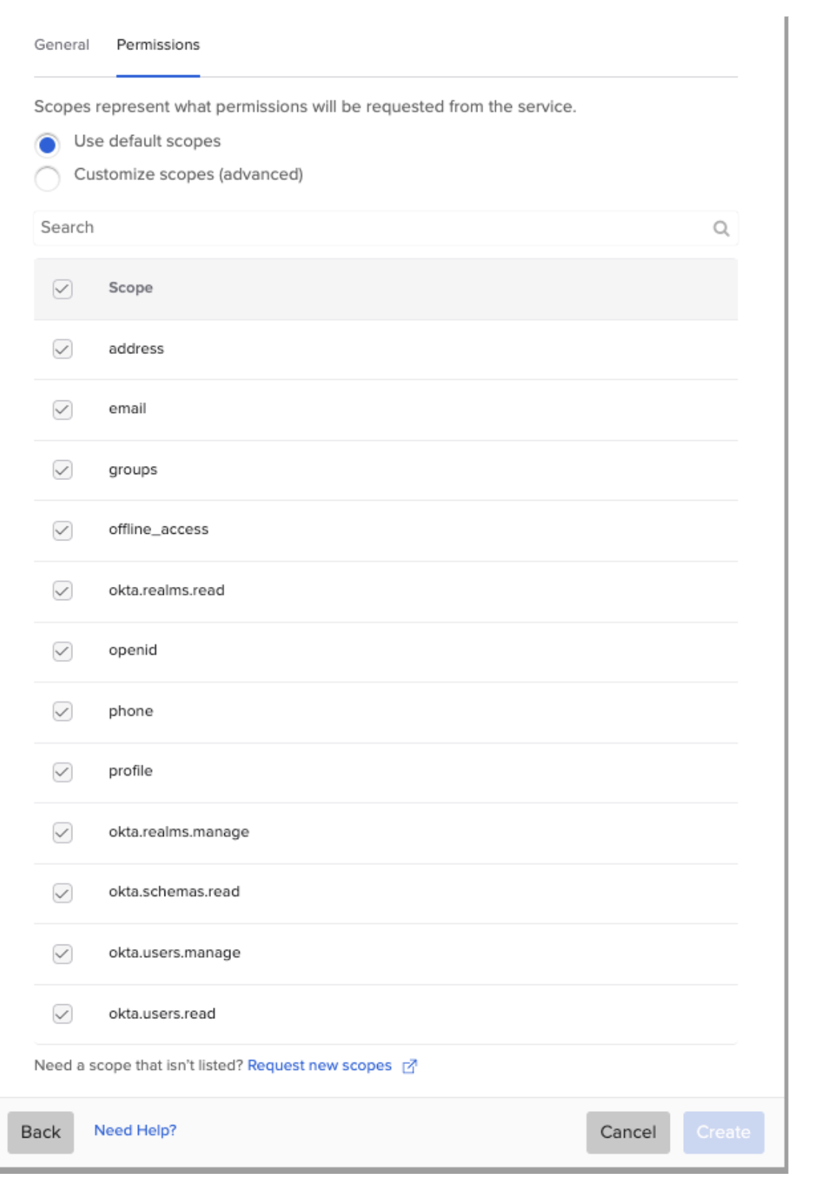Click into the scope Search field
The height and width of the screenshot is (1193, 813).
tap(369, 228)
